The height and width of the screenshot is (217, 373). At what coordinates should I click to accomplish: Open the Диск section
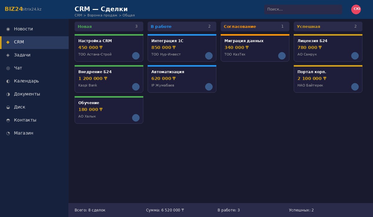click(x=20, y=107)
